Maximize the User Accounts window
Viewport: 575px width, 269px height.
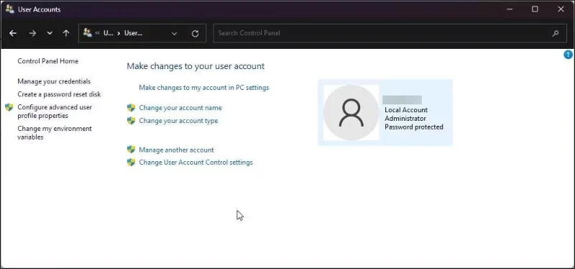tap(535, 9)
